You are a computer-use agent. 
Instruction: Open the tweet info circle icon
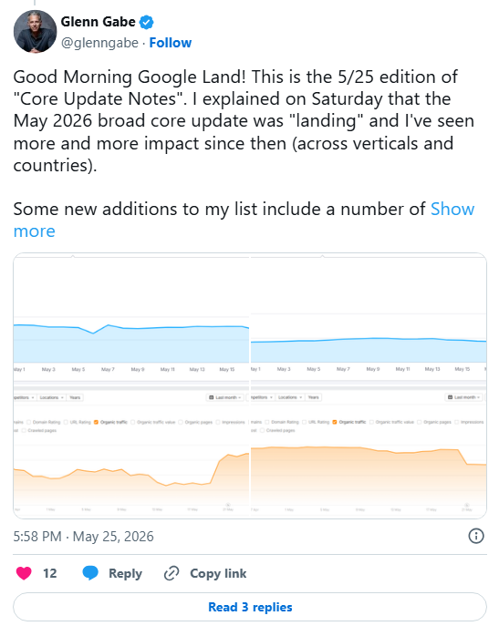(x=476, y=536)
